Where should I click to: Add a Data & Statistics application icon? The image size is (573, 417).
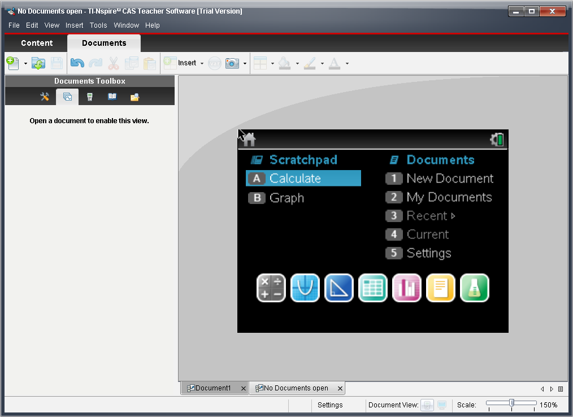(407, 288)
